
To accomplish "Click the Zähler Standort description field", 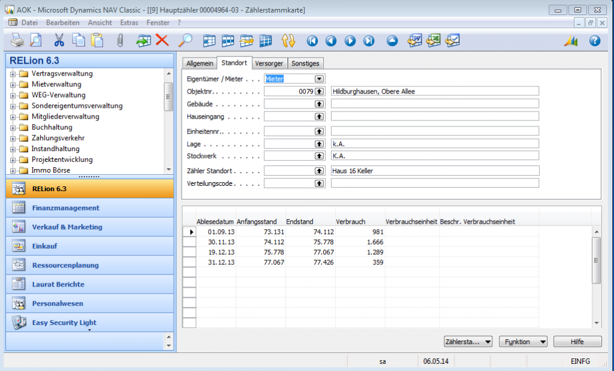I will click(x=435, y=171).
